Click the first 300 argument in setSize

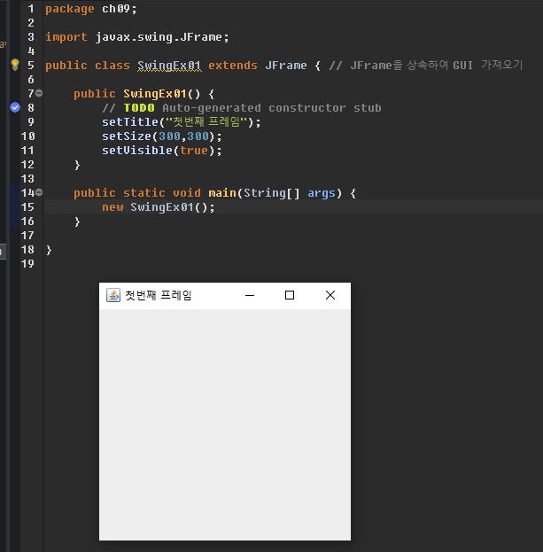[169, 136]
